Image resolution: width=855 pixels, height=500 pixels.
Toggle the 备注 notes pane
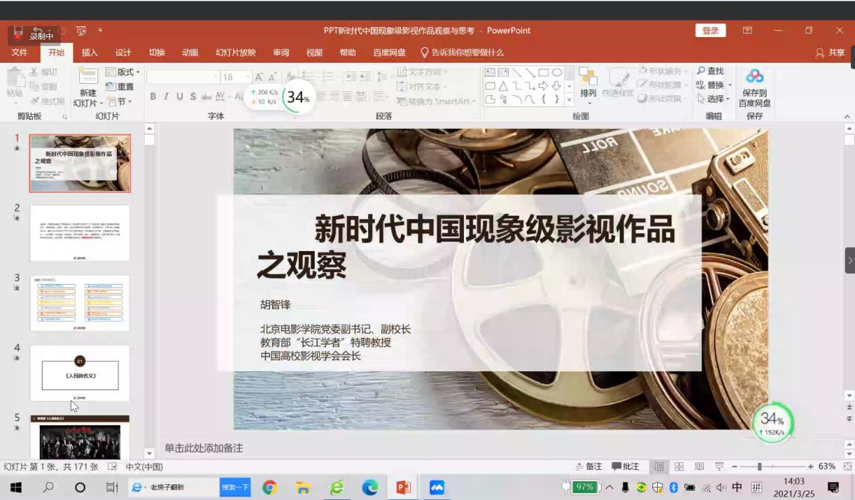[x=588, y=466]
